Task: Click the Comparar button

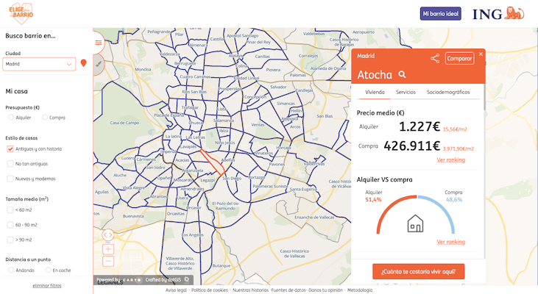Action: coord(460,58)
